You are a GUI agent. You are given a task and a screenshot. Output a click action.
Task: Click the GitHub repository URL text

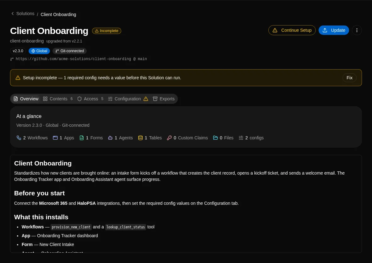click(81, 59)
